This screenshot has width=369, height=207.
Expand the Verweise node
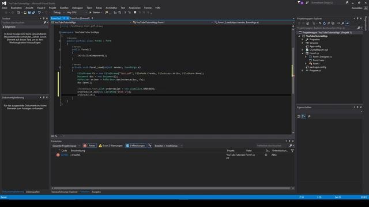(x=303, y=43)
